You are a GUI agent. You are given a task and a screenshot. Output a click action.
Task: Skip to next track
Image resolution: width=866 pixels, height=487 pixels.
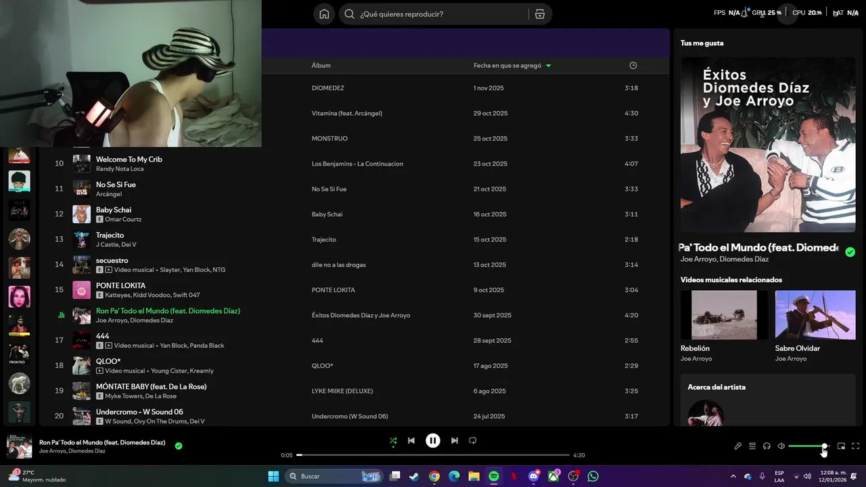tap(455, 440)
